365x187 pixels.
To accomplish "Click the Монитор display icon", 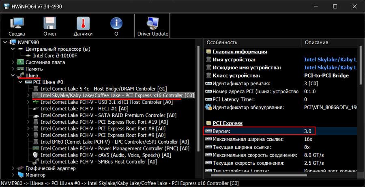I will pyautogui.click(x=21, y=175).
